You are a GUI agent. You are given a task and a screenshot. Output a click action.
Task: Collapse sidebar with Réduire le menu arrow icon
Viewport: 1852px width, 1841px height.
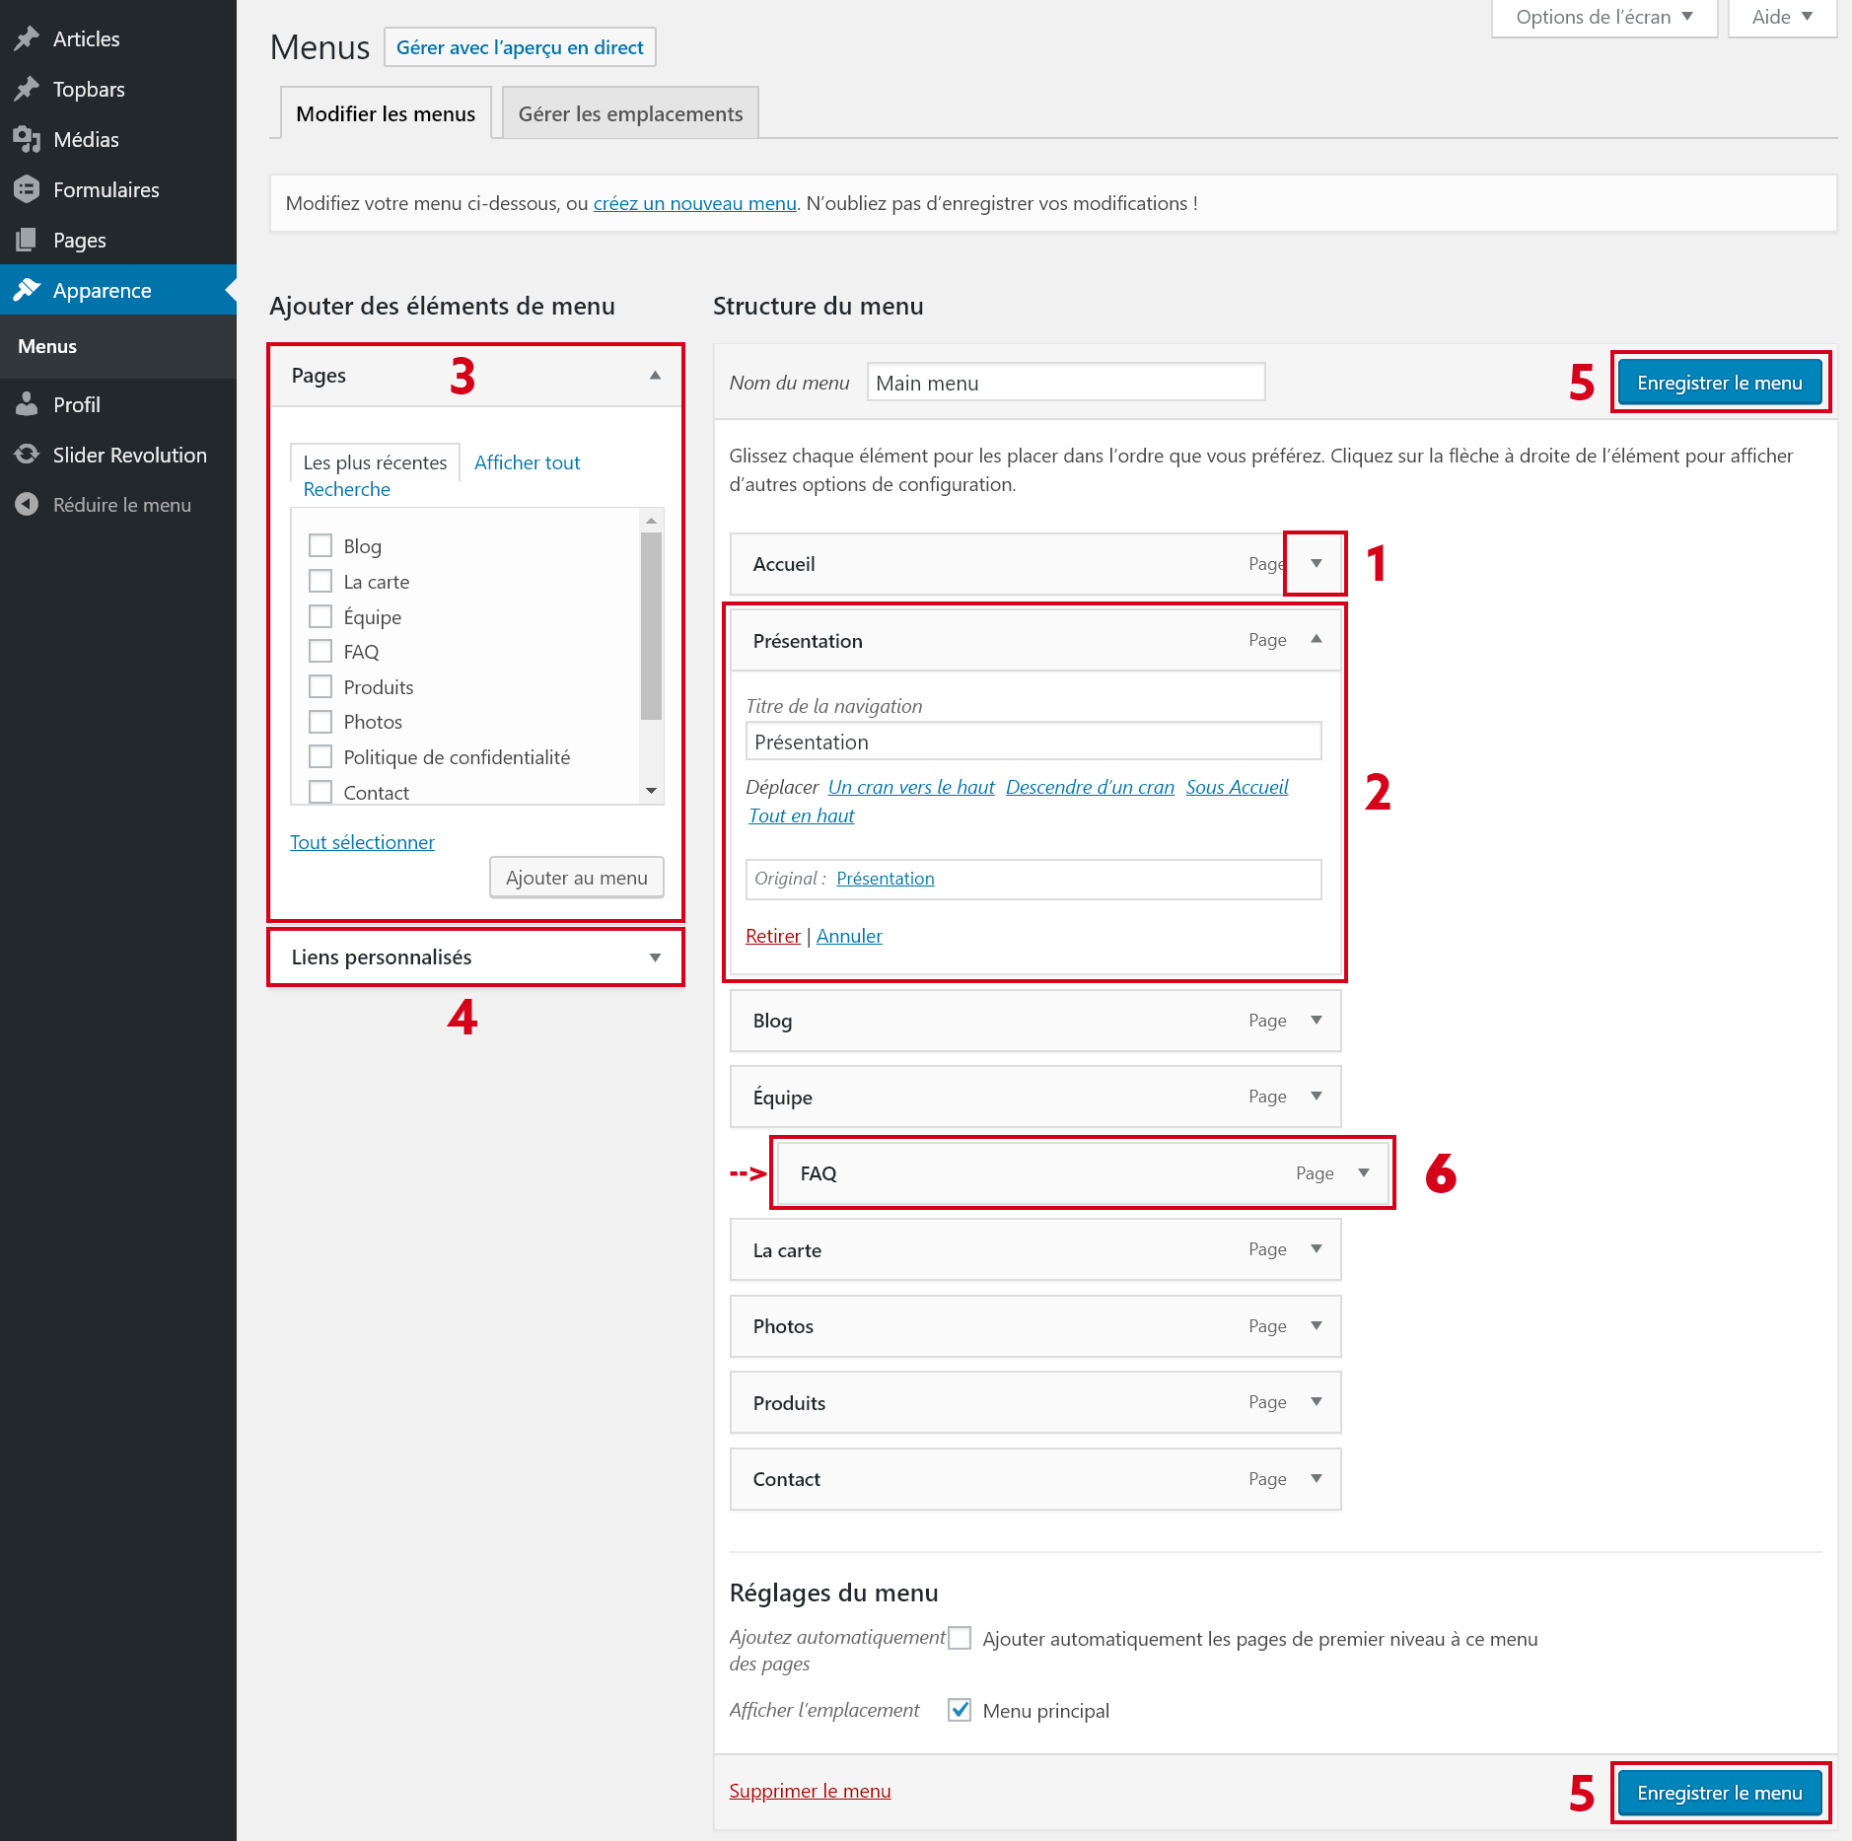[27, 505]
